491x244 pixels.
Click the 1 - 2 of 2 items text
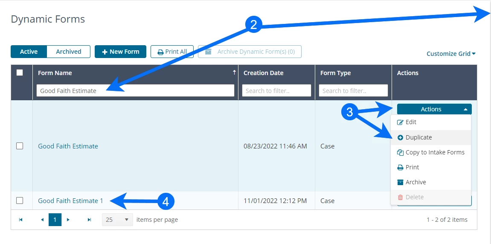[447, 220]
